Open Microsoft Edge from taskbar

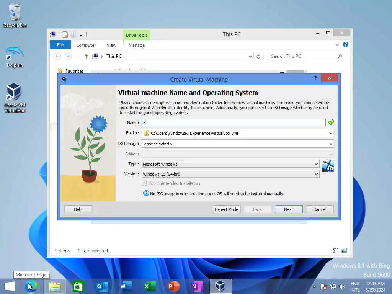31,286
